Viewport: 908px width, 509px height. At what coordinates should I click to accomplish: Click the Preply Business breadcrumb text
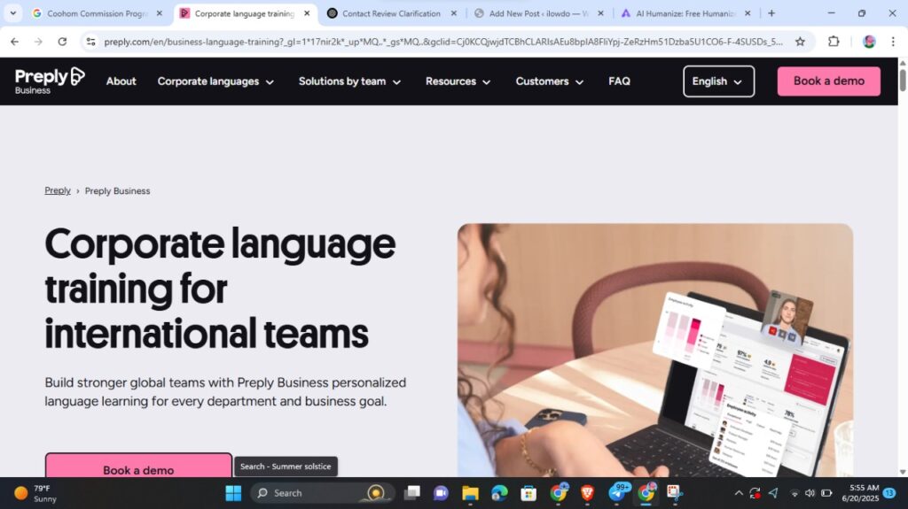(x=118, y=191)
